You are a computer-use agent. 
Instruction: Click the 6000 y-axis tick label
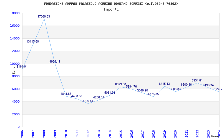16,89
